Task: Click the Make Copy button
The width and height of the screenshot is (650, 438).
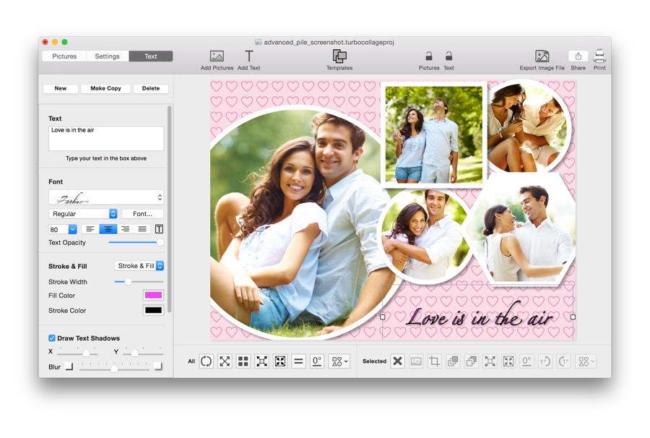Action: pyautogui.click(x=105, y=89)
